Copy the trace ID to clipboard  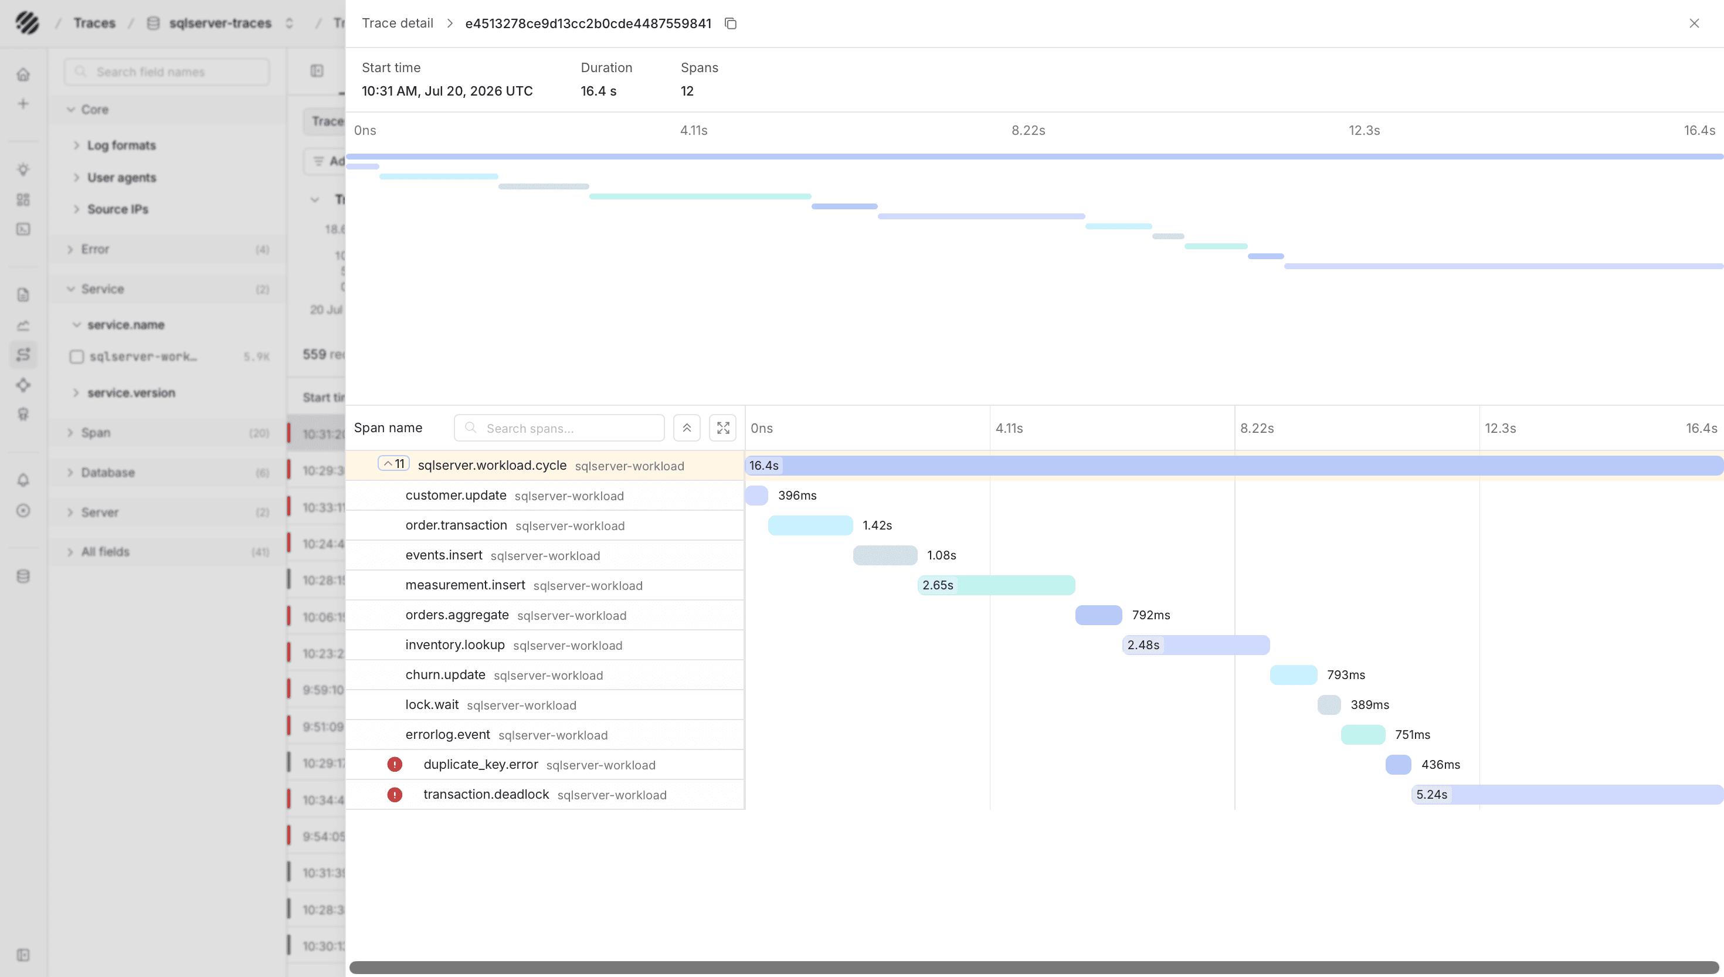coord(731,23)
